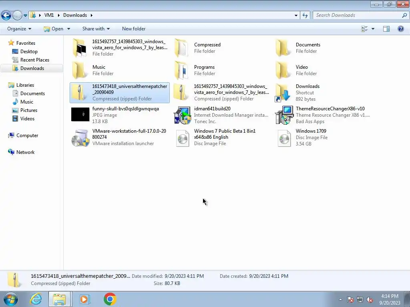
Task: Select the Programs folder icon
Action: click(181, 70)
